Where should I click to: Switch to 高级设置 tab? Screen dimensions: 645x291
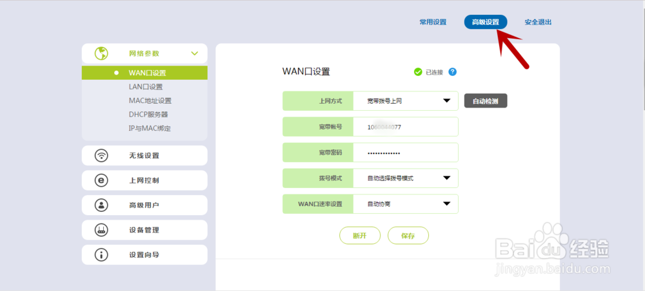pyautogui.click(x=486, y=22)
